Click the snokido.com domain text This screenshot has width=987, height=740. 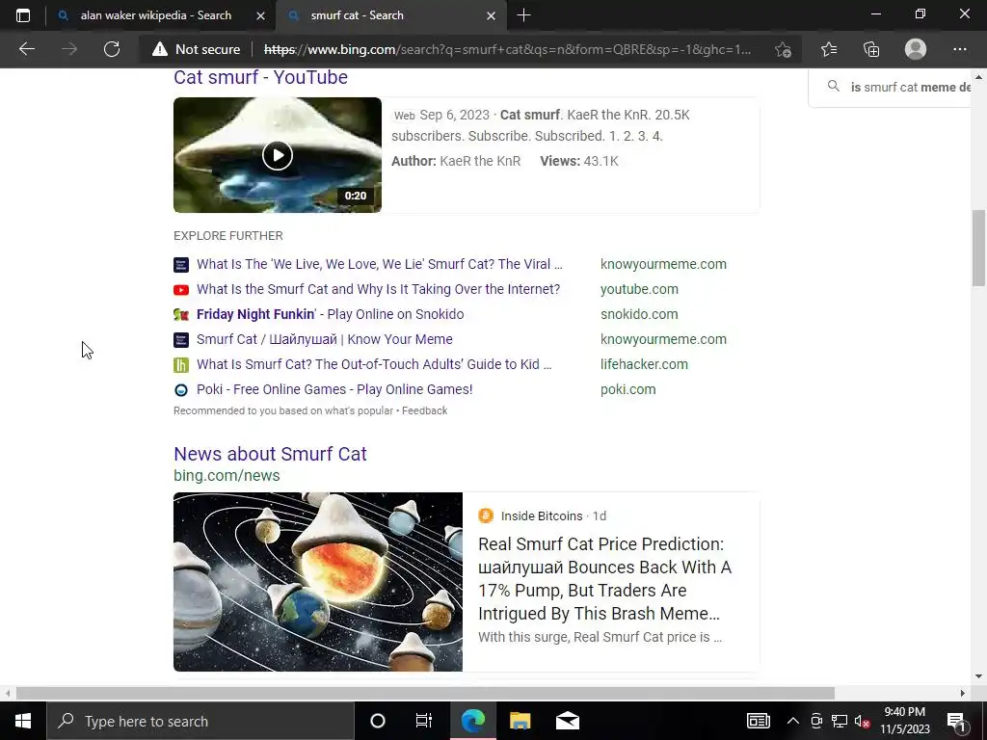point(639,314)
